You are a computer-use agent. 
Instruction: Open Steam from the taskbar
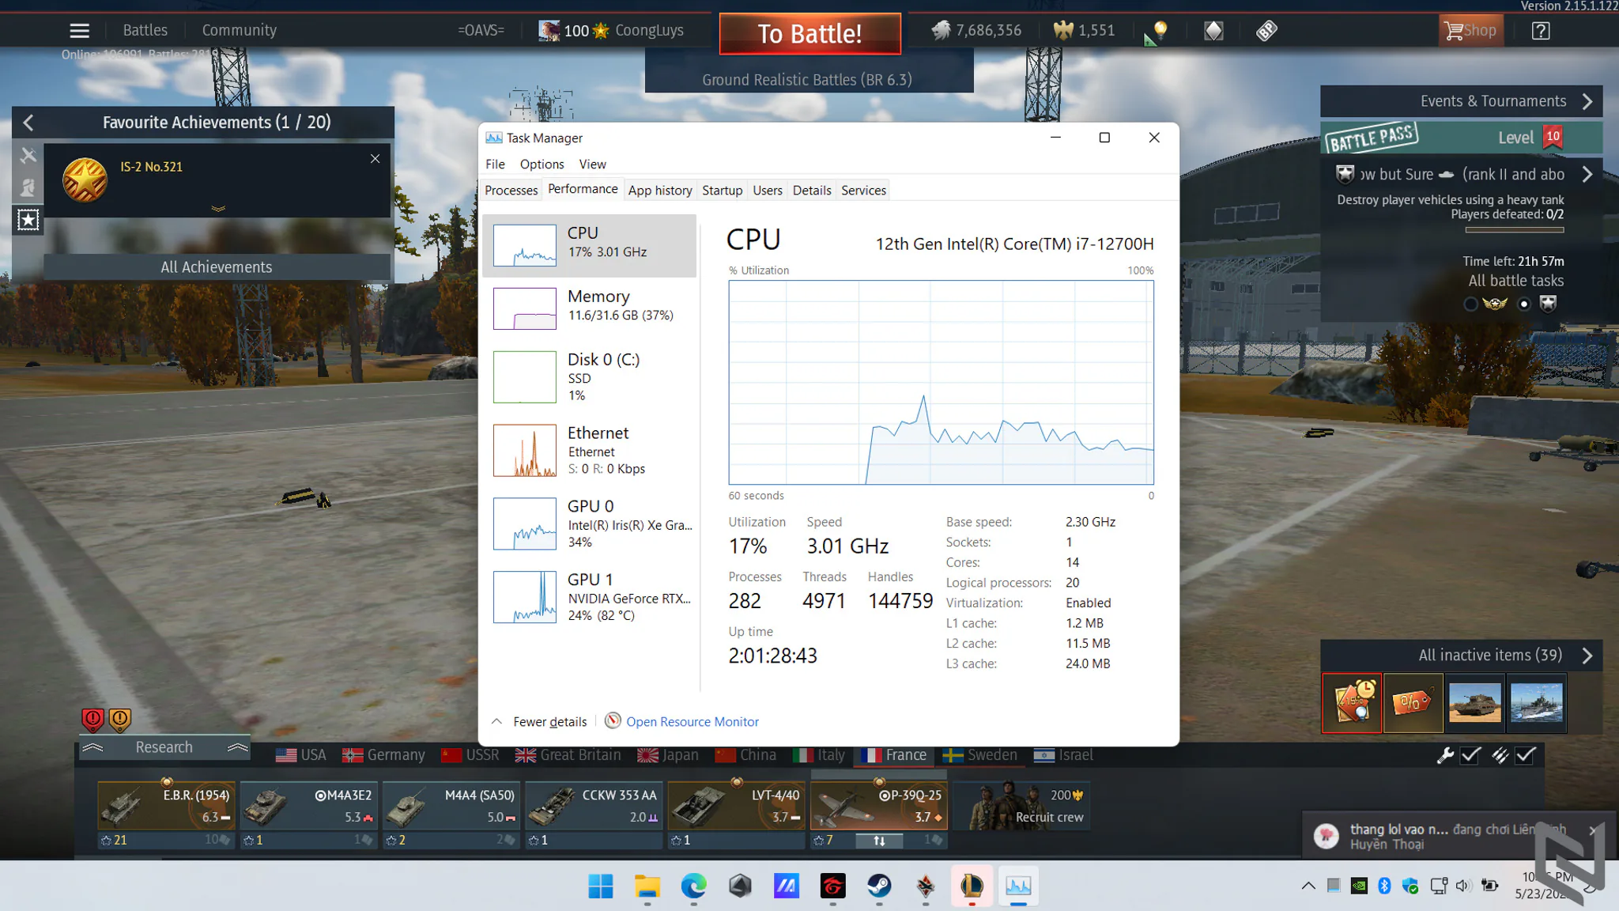879,886
